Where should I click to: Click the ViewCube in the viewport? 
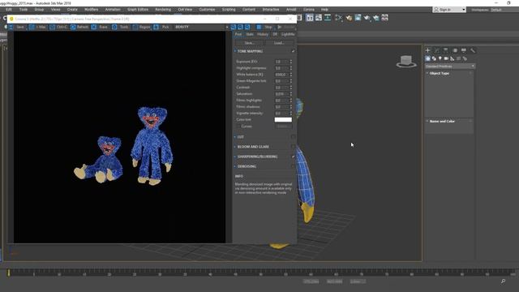[x=406, y=62]
